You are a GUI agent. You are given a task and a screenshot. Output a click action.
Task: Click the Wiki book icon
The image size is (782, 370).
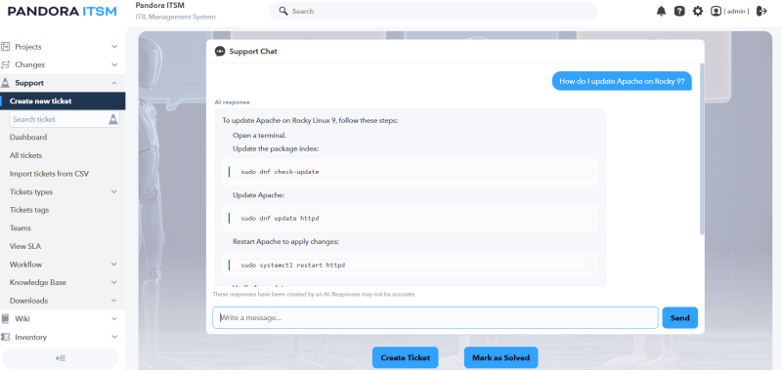tap(6, 318)
